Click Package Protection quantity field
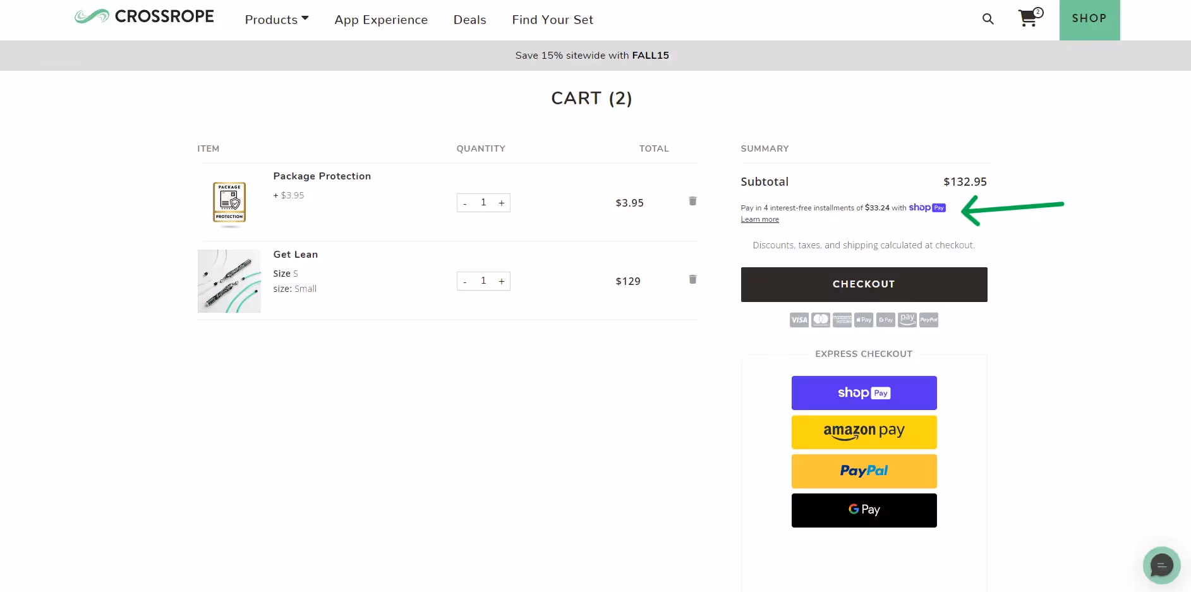 tap(483, 203)
